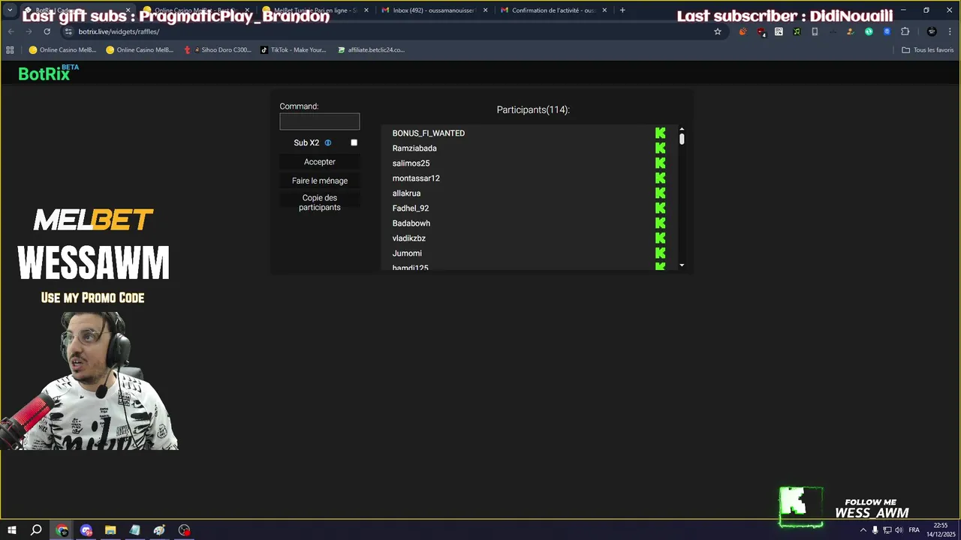Click the network icon in tray

point(887,530)
